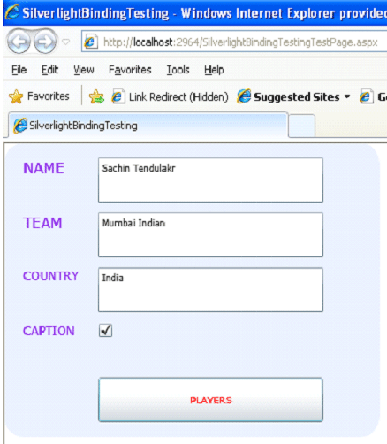Click the Name field with Sachin Tendulakr

tap(210, 180)
